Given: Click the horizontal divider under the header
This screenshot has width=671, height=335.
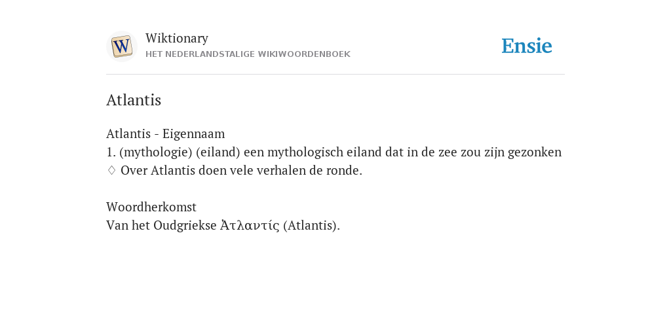Looking at the screenshot, I should (335, 75).
